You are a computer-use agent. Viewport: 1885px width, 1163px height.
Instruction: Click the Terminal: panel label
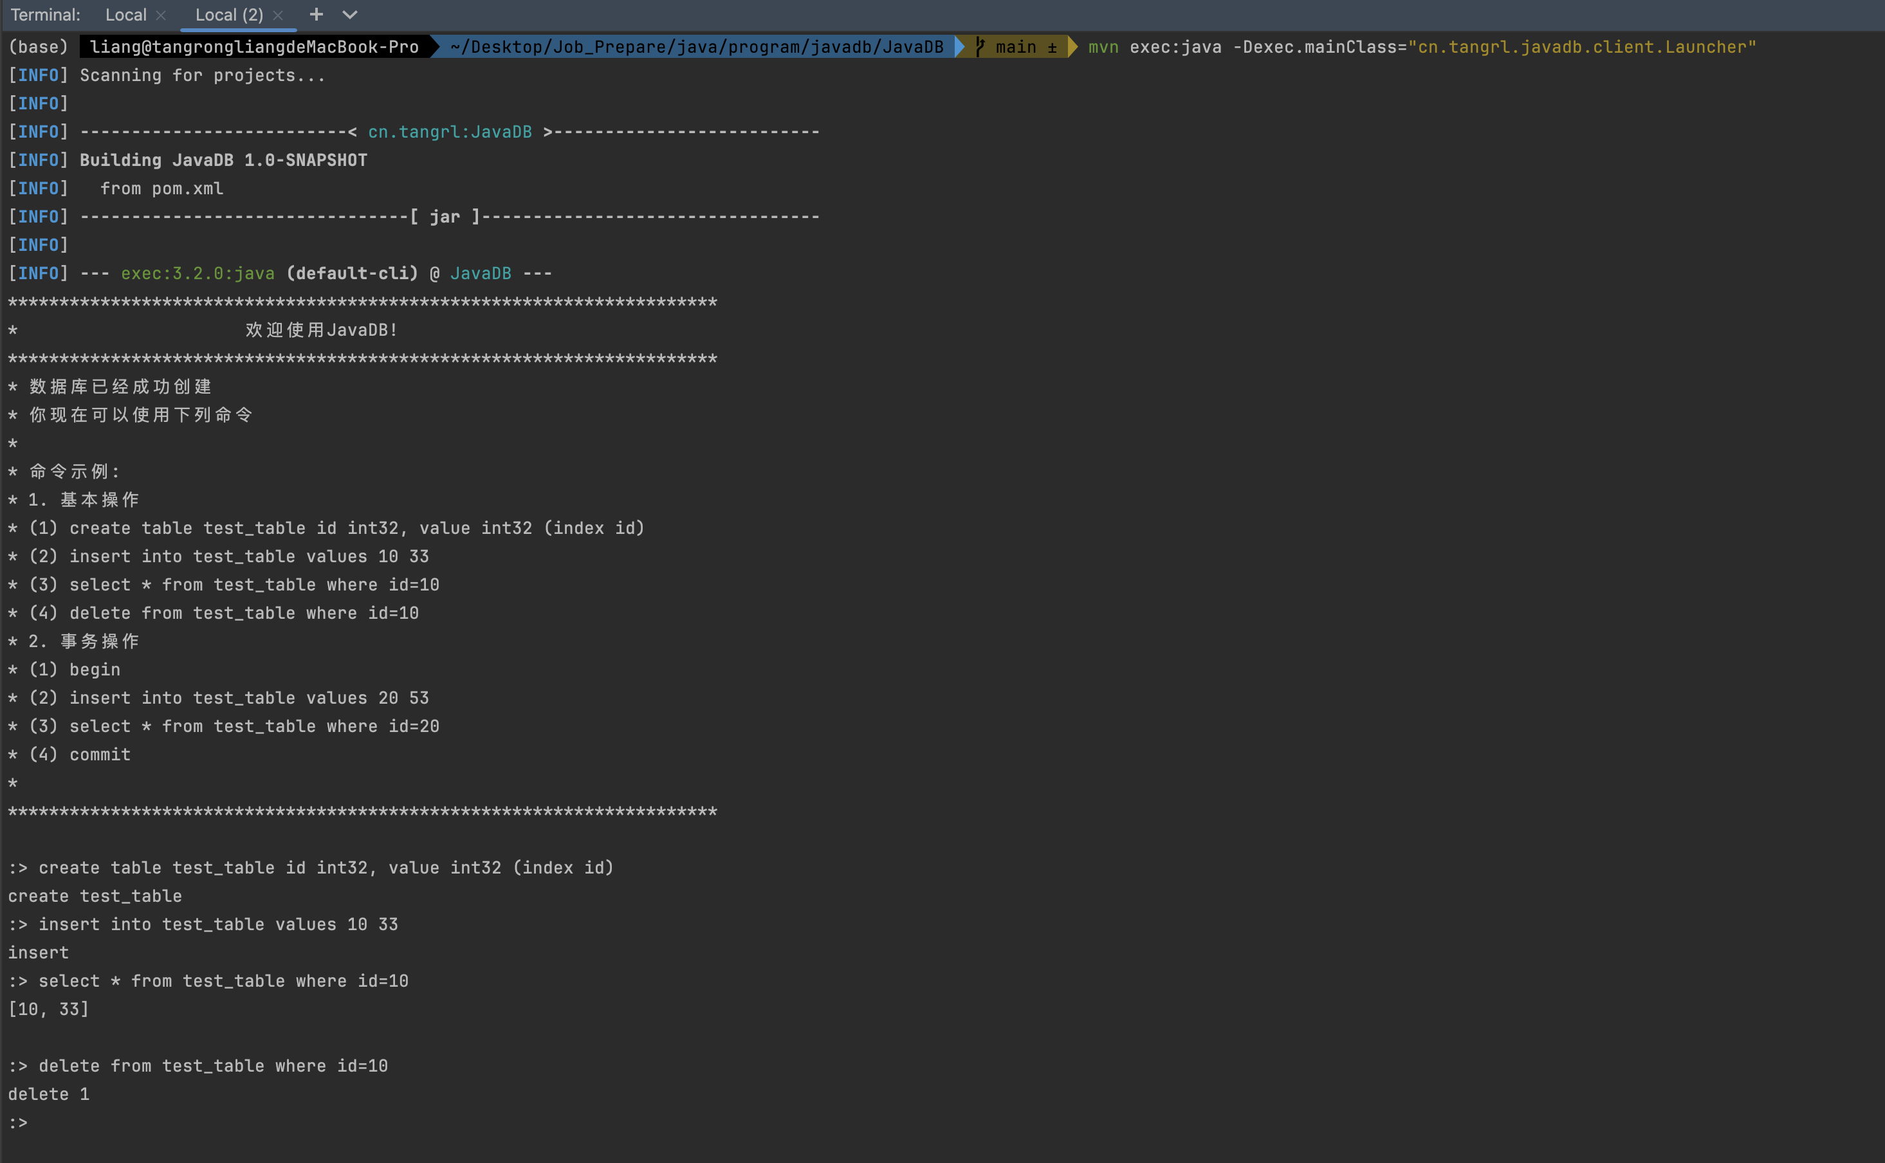point(46,15)
